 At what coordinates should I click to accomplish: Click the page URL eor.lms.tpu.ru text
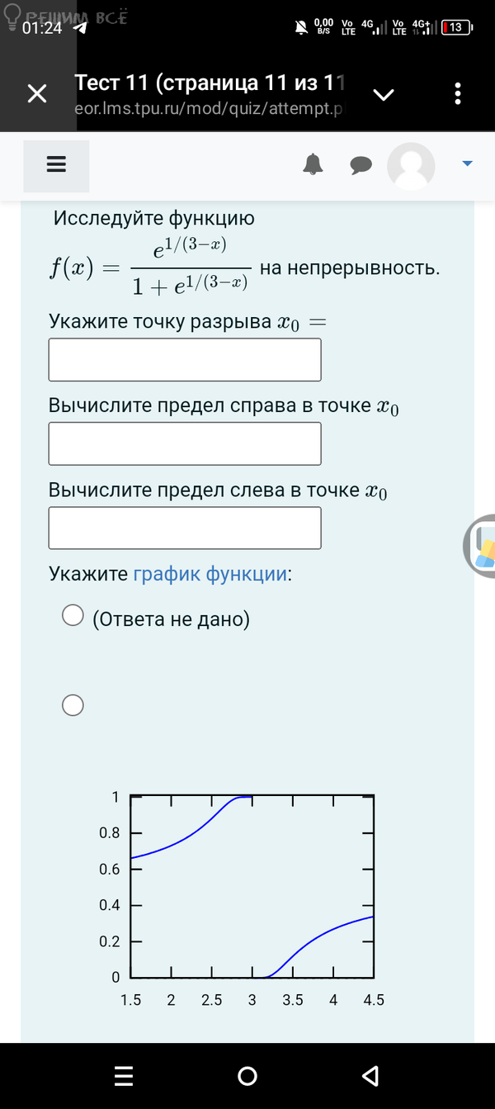pyautogui.click(x=208, y=108)
